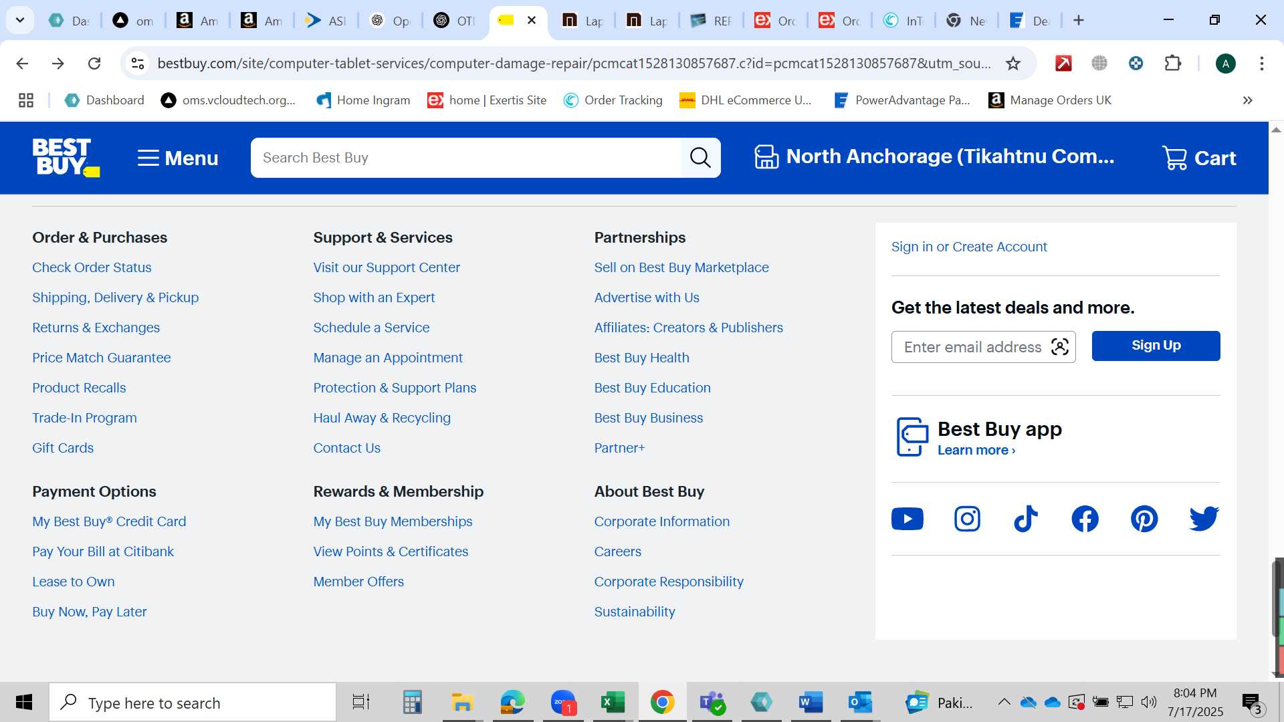Open Best Buy Health link
This screenshot has height=722, width=1284.
(x=641, y=358)
